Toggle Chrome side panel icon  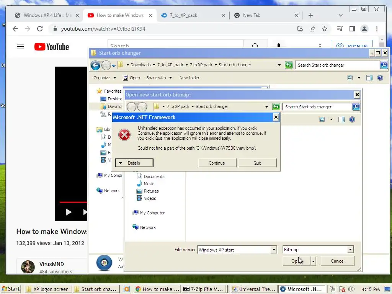point(352,29)
